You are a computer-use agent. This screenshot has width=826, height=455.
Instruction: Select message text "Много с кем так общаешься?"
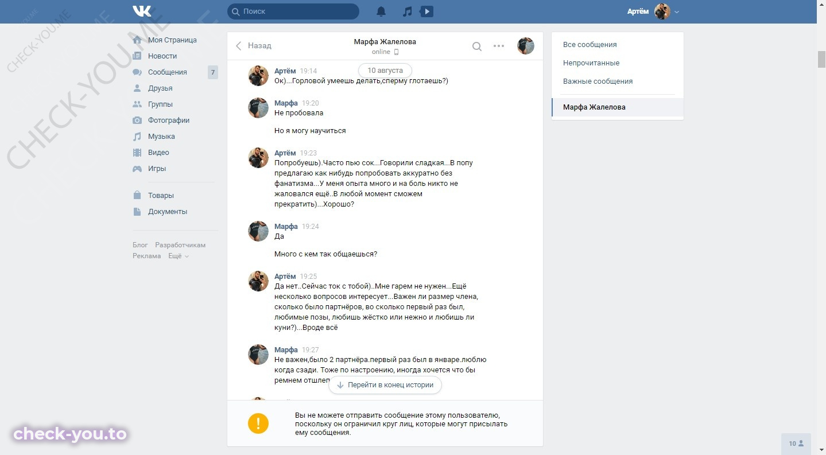[325, 254]
